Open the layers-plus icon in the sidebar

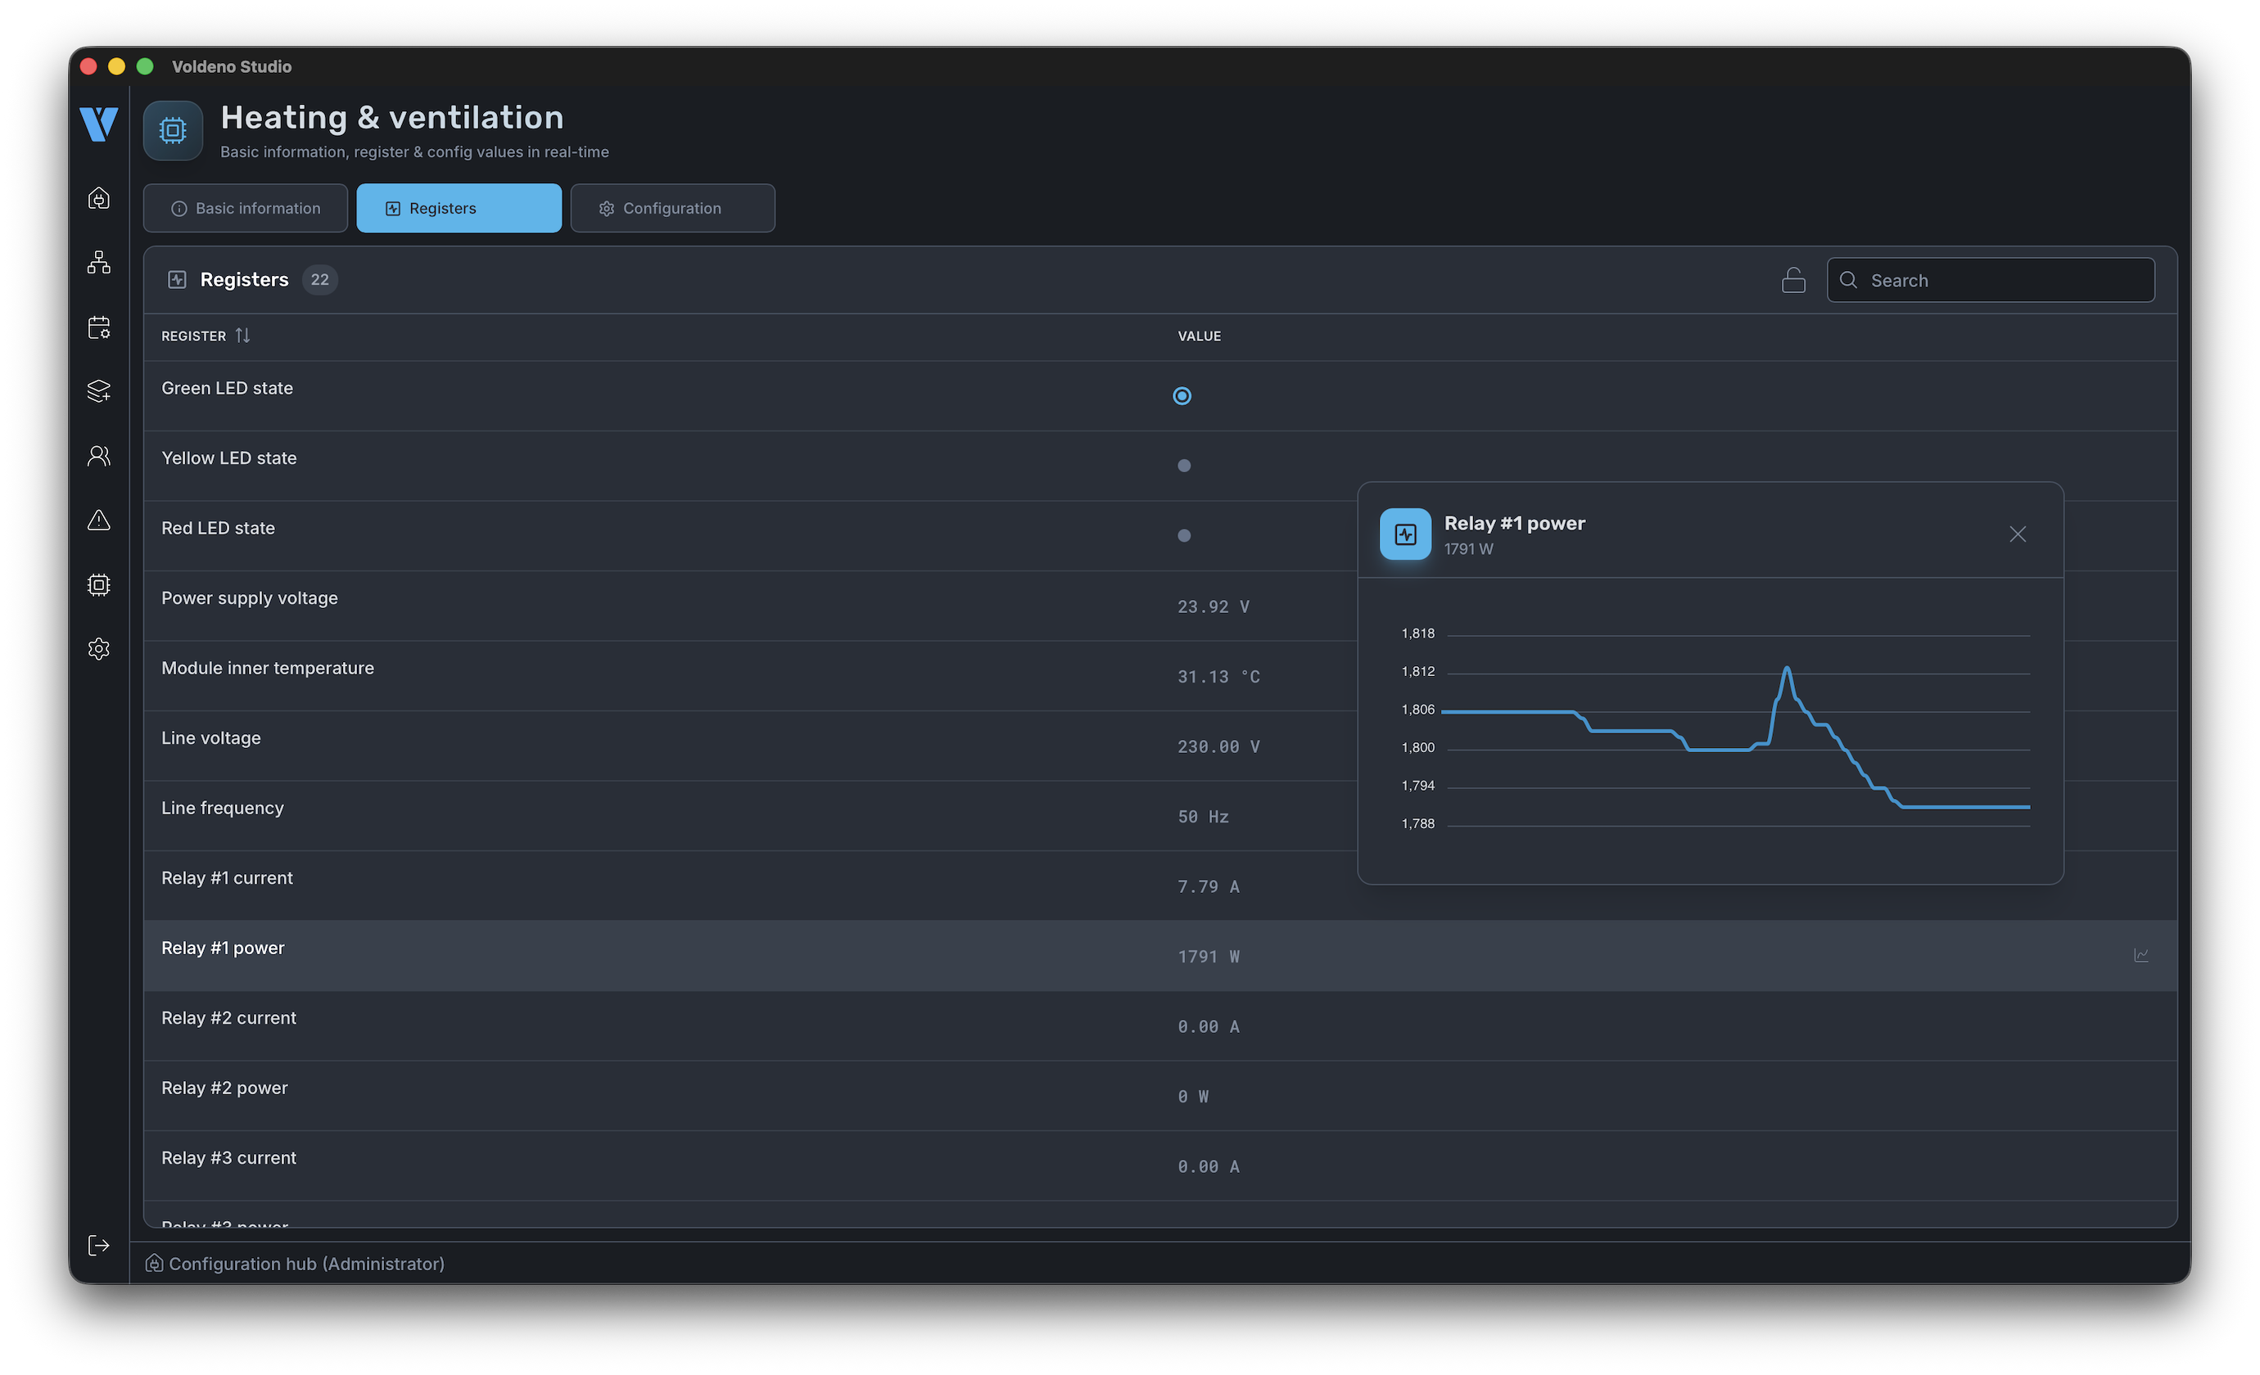tap(98, 391)
